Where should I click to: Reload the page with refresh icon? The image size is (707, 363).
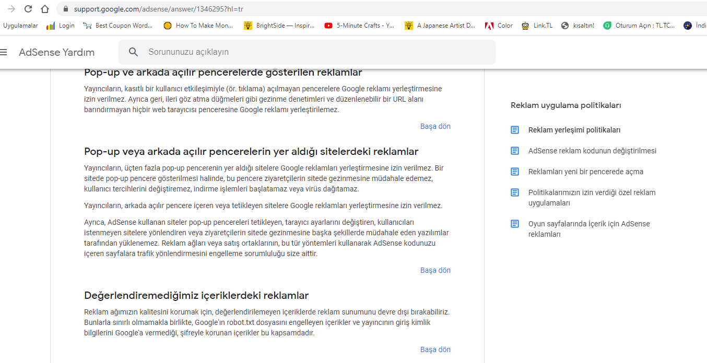click(x=28, y=9)
